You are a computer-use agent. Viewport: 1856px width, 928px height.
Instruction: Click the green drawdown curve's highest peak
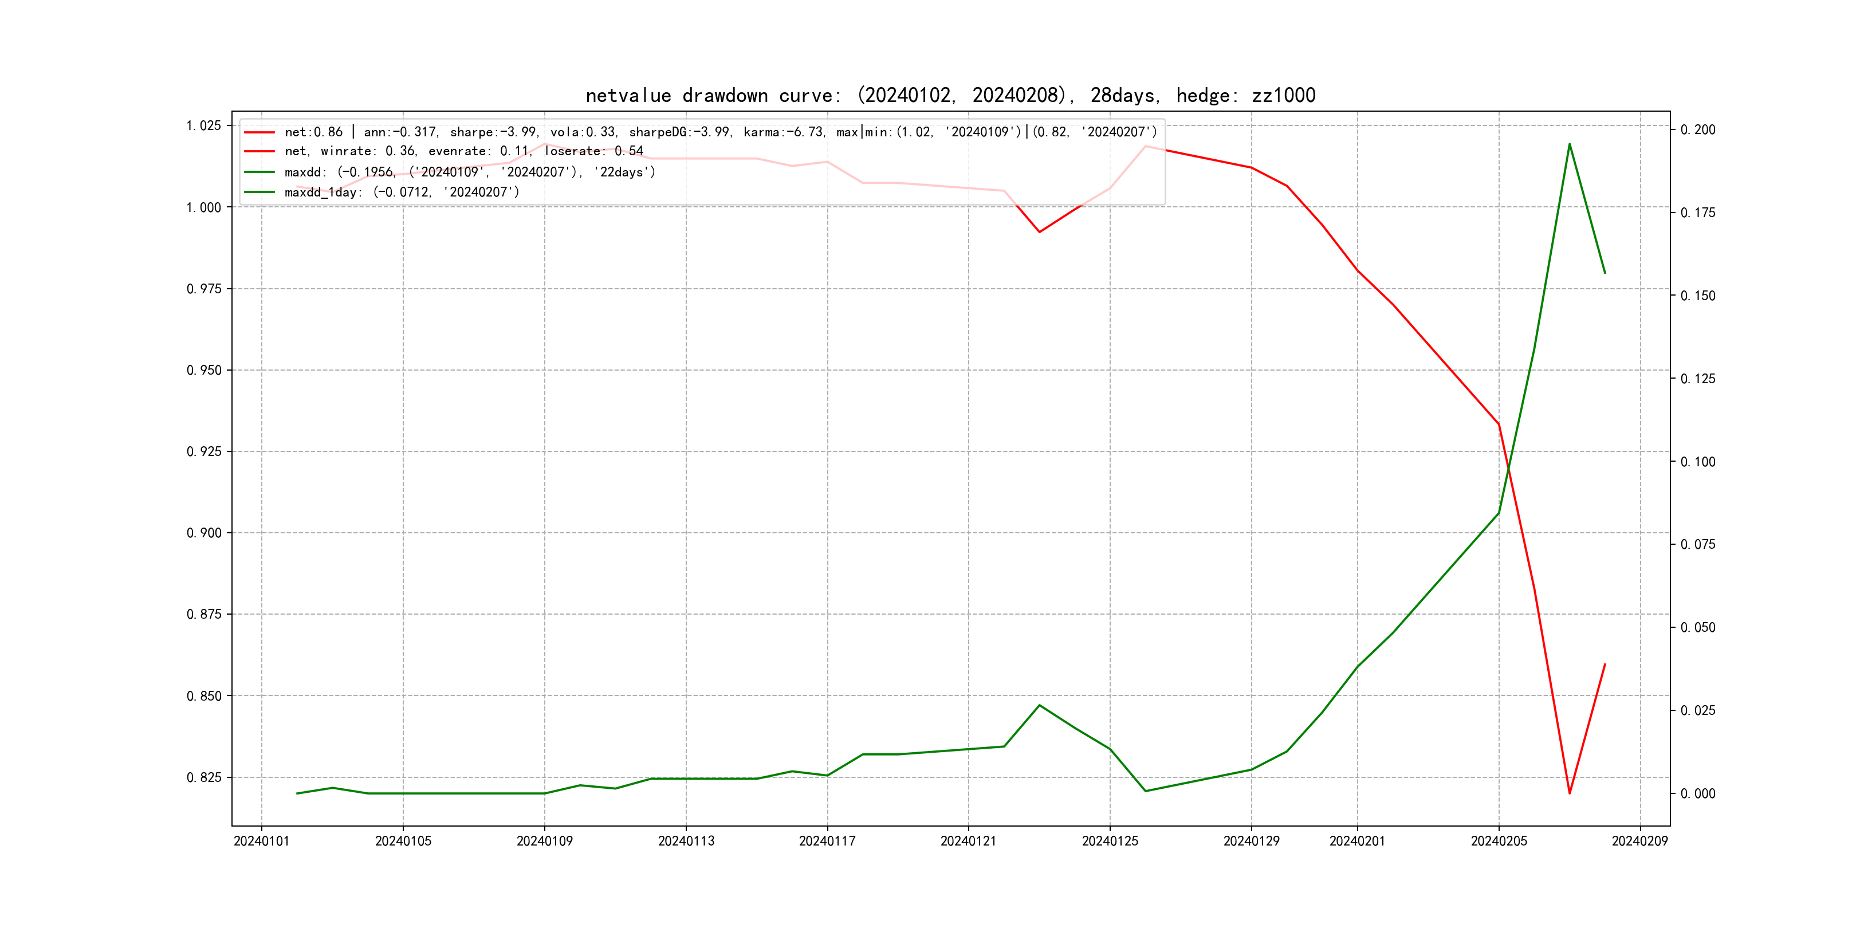click(1569, 144)
